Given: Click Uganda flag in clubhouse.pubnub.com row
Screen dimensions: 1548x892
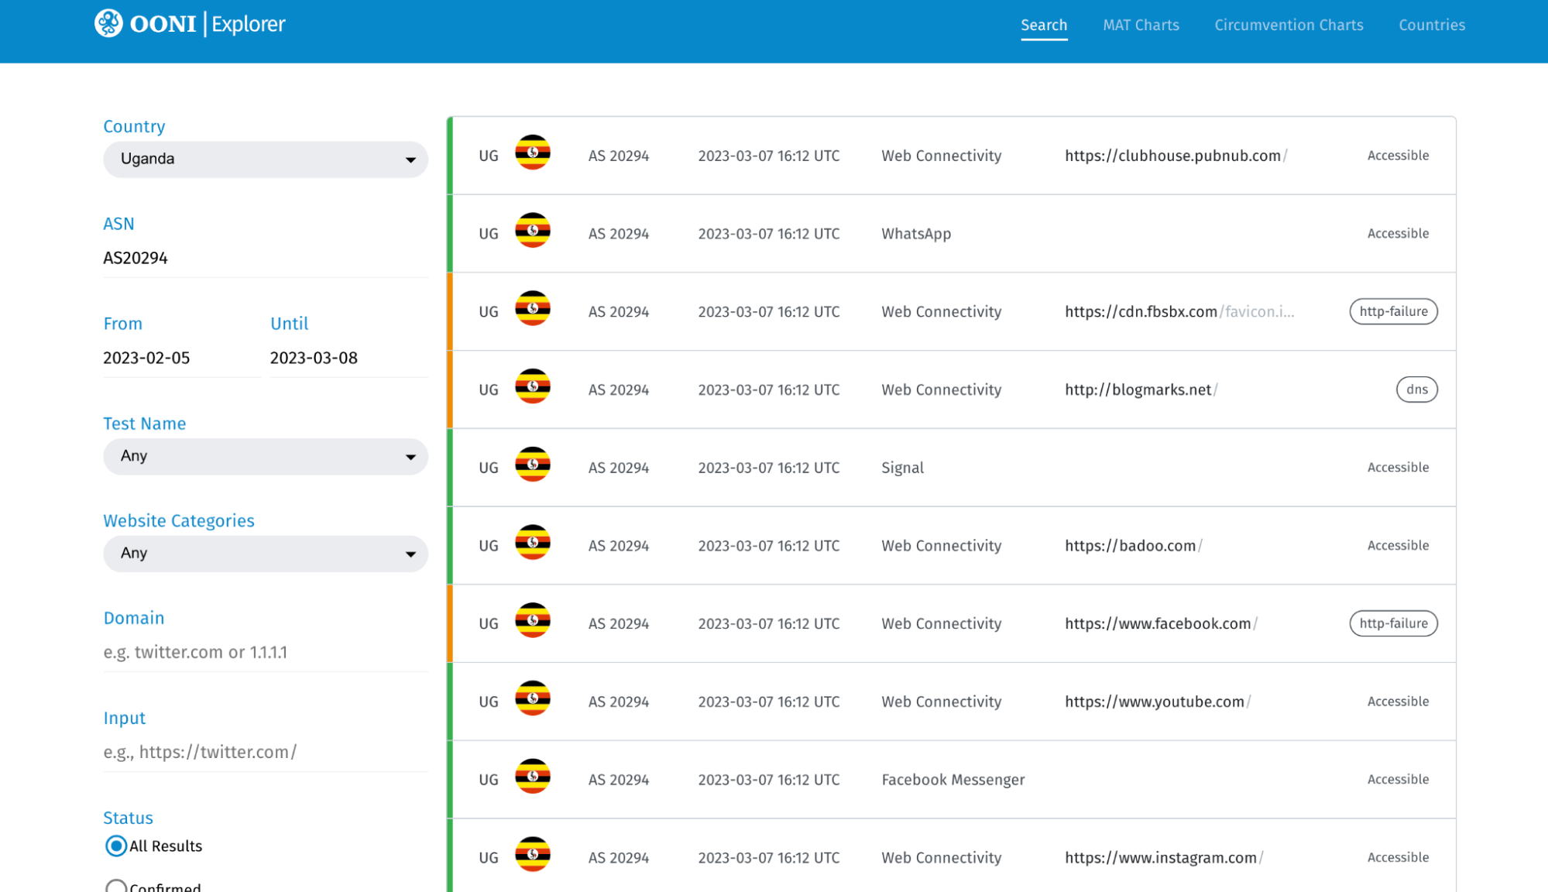Looking at the screenshot, I should [533, 153].
